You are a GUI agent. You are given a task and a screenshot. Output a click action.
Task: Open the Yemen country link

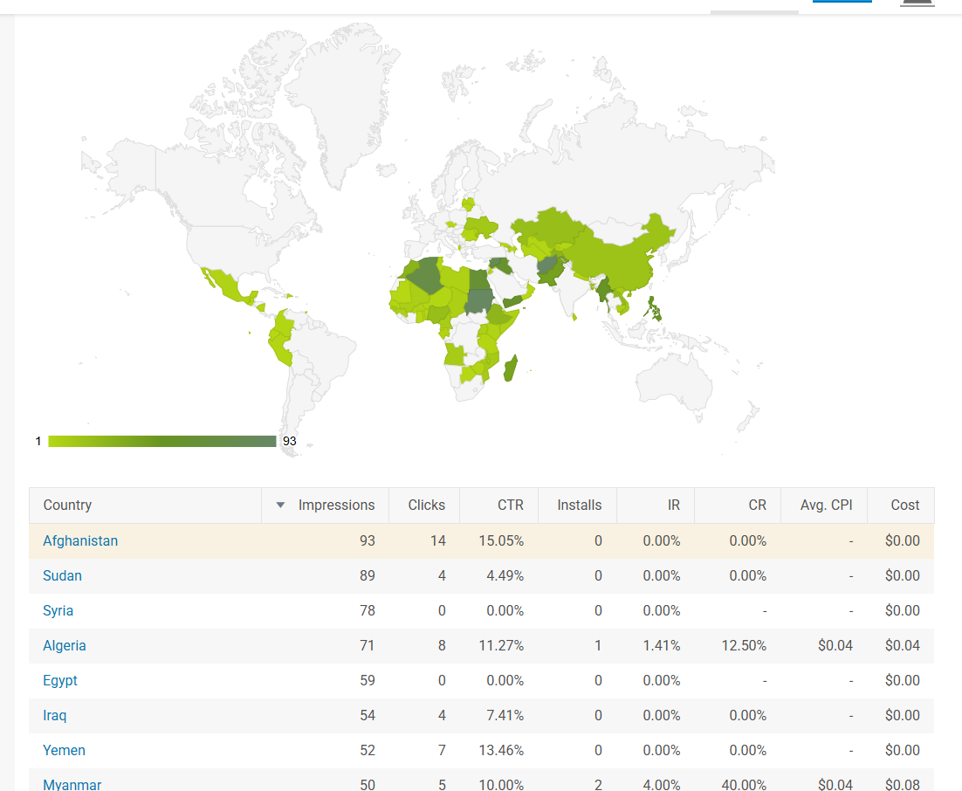(64, 751)
